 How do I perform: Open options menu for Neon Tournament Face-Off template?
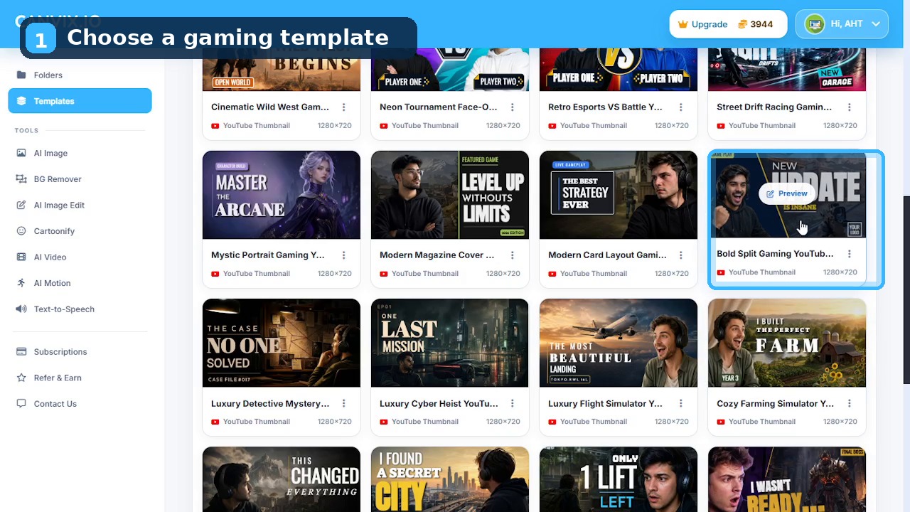(x=512, y=107)
